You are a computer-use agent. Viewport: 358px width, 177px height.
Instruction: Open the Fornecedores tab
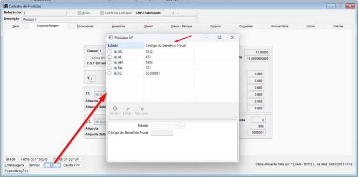coord(85,26)
